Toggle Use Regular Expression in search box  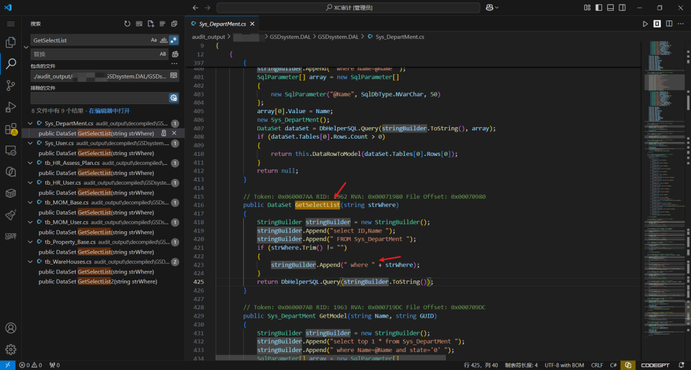(173, 40)
